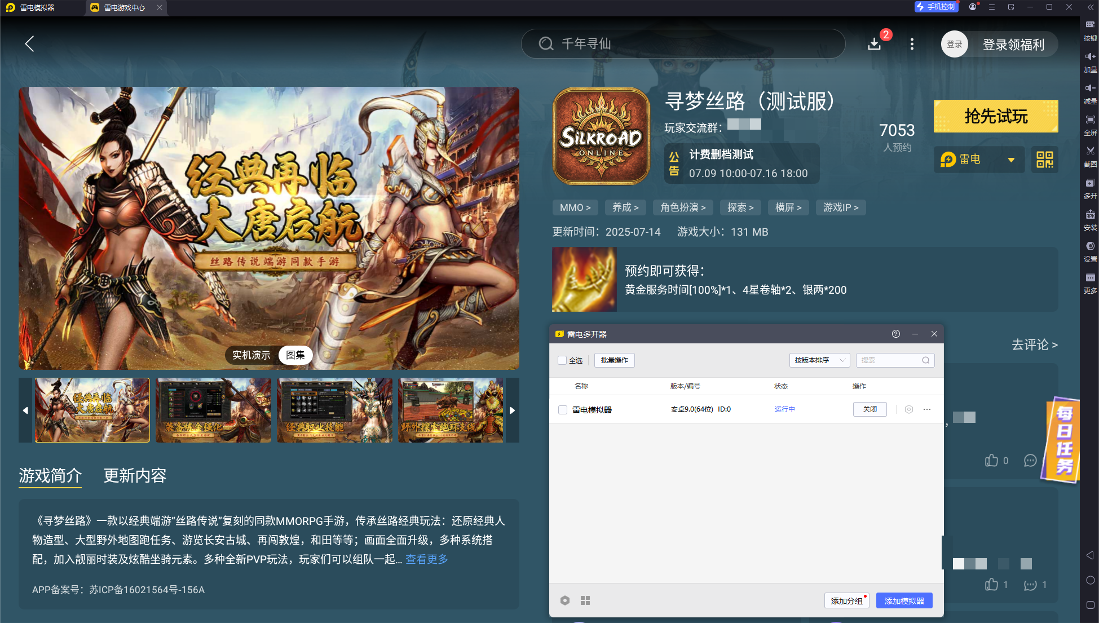Click the back arrow icon
Image resolution: width=1099 pixels, height=623 pixels.
30,44
